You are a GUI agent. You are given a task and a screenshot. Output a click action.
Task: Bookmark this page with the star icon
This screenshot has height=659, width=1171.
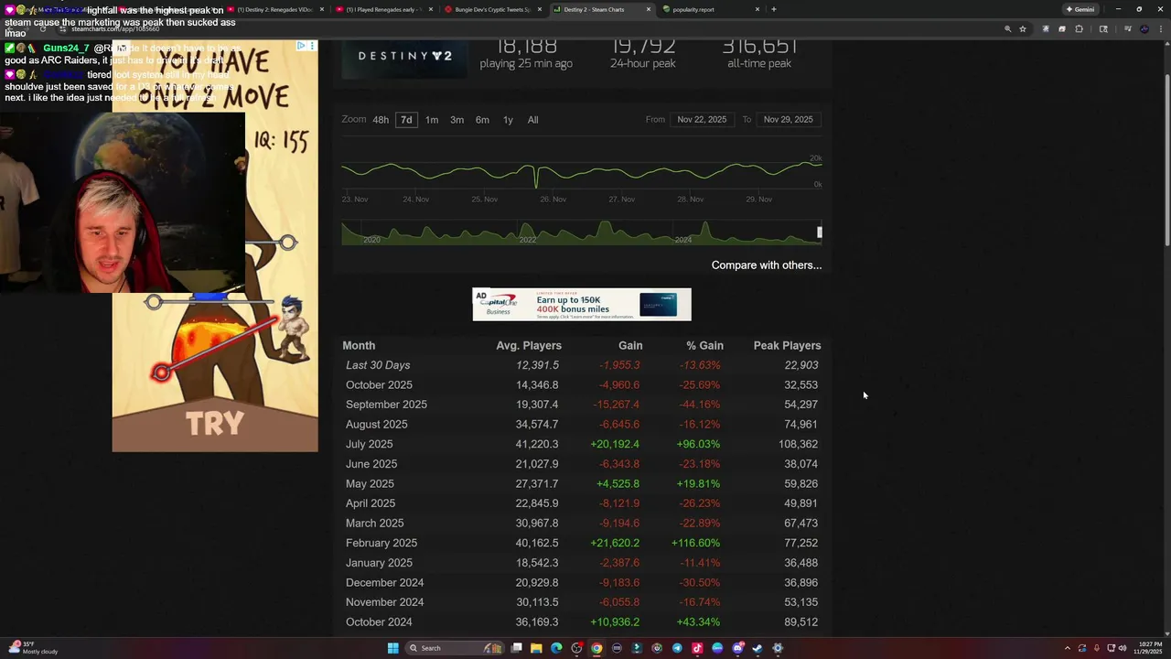point(1023,28)
